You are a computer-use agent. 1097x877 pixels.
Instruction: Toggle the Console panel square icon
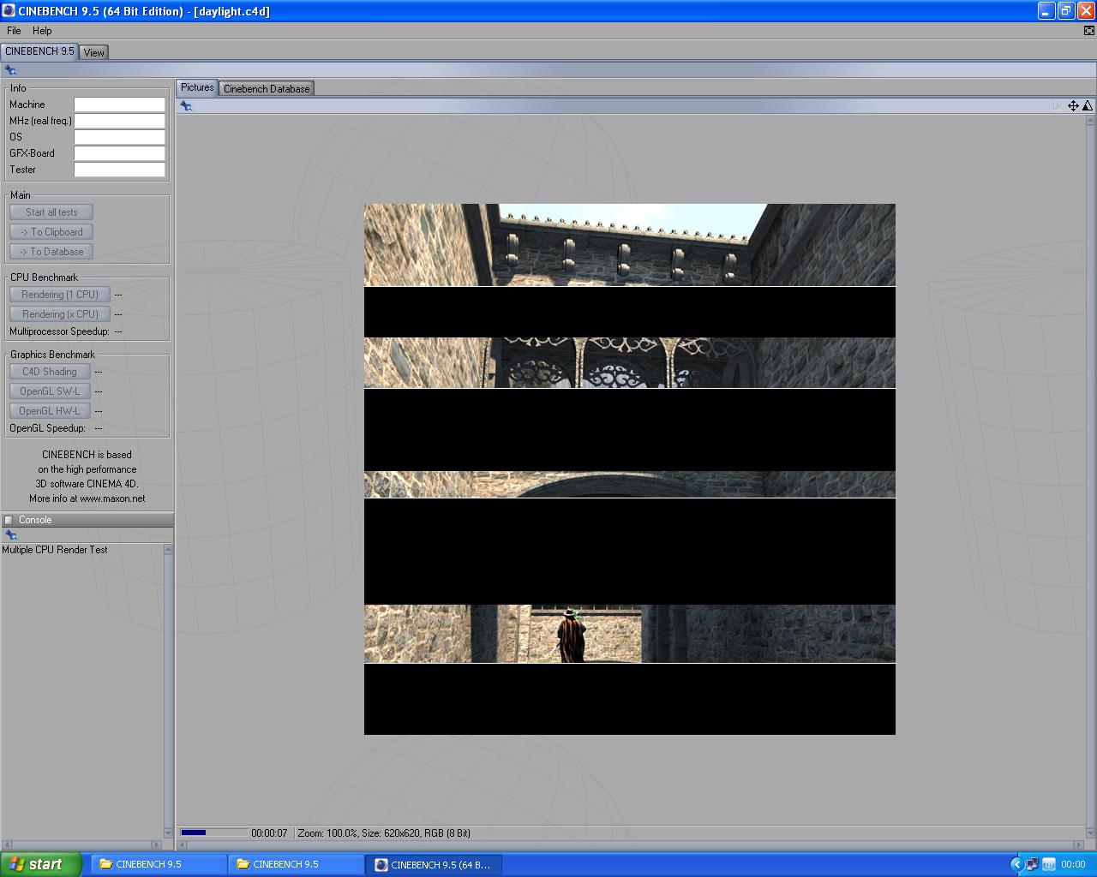(x=9, y=520)
